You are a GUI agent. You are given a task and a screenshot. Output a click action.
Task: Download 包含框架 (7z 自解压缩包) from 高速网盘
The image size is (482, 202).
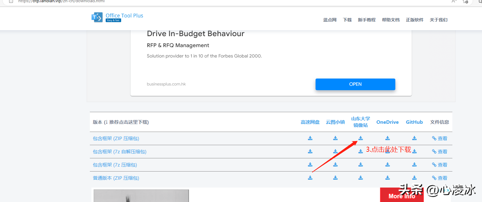point(310,151)
